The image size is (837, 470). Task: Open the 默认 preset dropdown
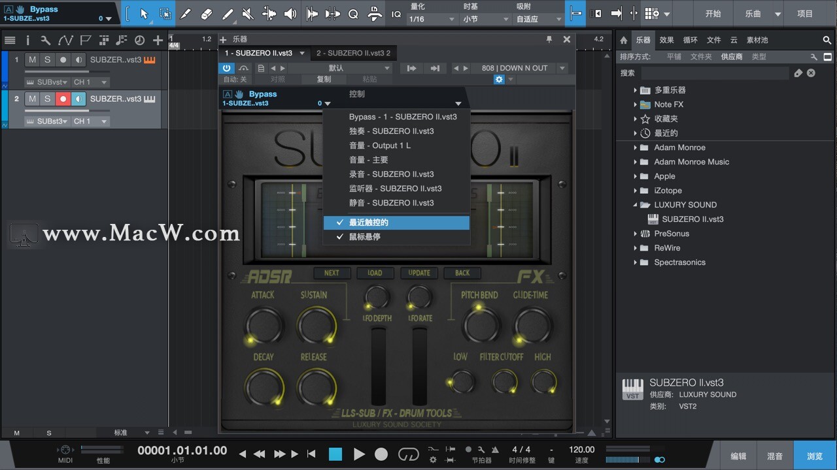point(340,68)
